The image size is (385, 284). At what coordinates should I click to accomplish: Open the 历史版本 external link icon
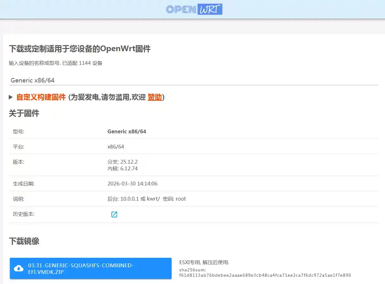pos(114,215)
